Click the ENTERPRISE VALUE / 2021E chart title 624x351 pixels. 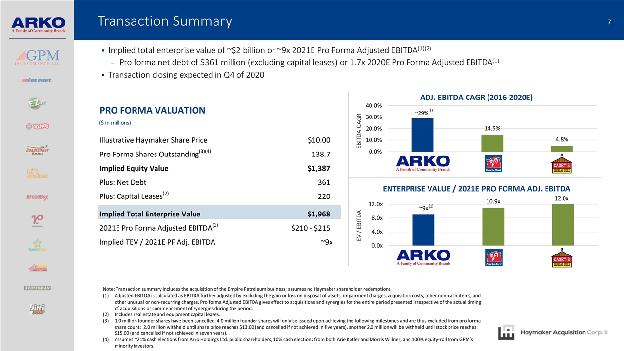(x=476, y=189)
